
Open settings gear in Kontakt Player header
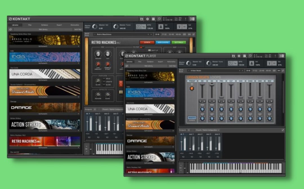(239, 56)
